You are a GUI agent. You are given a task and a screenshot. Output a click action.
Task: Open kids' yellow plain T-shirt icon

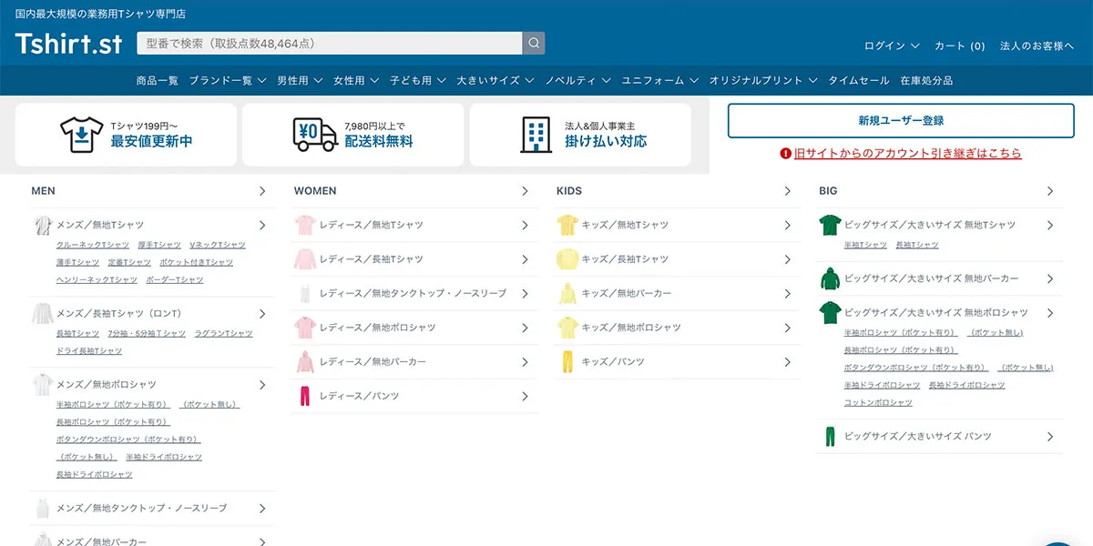pyautogui.click(x=567, y=225)
